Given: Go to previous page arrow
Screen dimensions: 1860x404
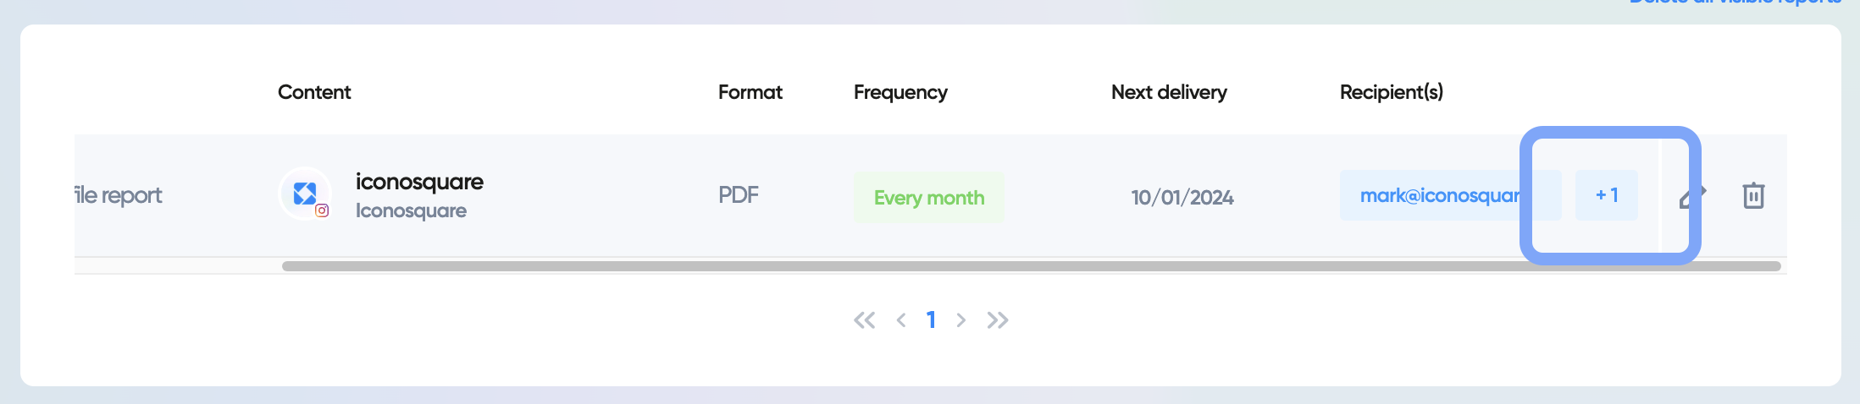Looking at the screenshot, I should click(901, 320).
